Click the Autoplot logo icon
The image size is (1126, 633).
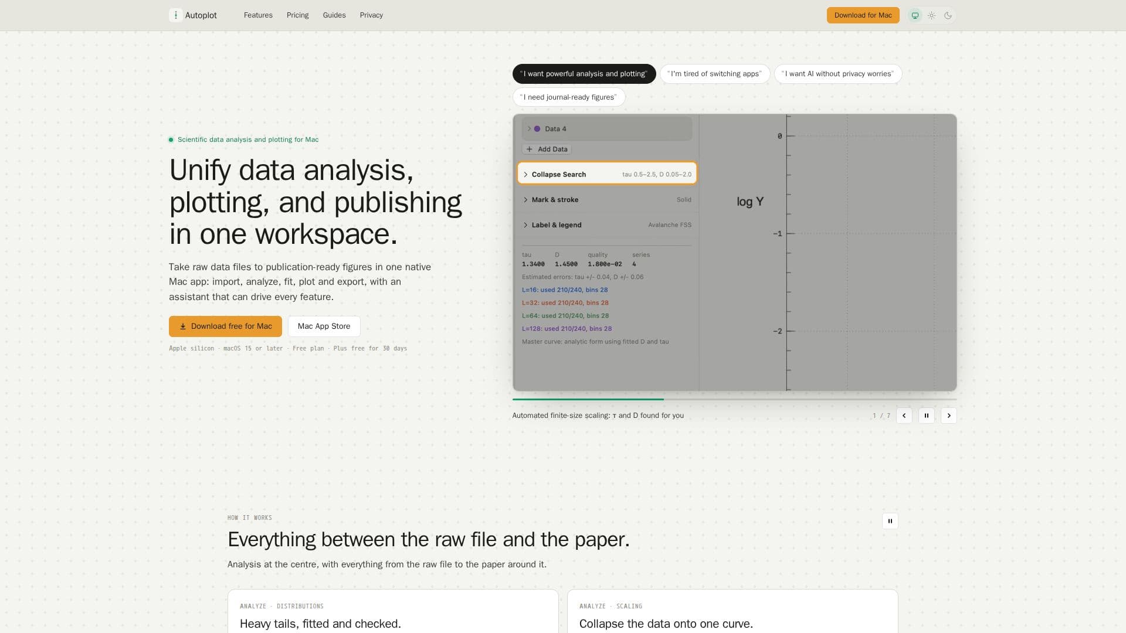175,15
